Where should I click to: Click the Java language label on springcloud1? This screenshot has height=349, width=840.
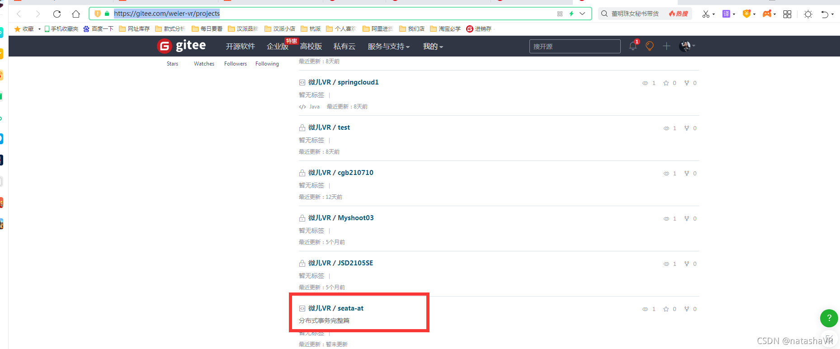[314, 107]
